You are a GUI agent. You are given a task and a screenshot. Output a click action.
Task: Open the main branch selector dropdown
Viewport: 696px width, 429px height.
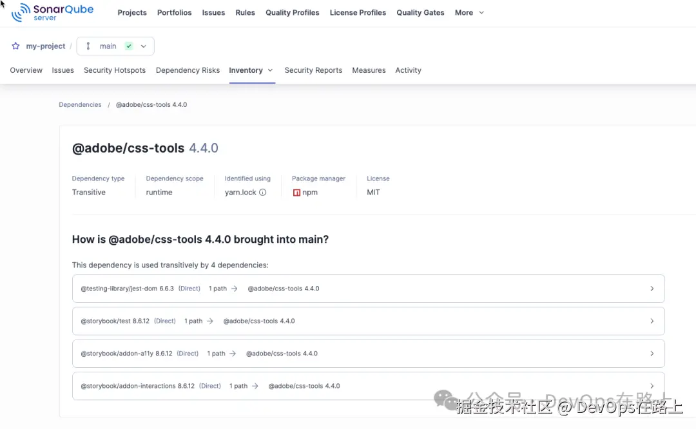pos(115,46)
